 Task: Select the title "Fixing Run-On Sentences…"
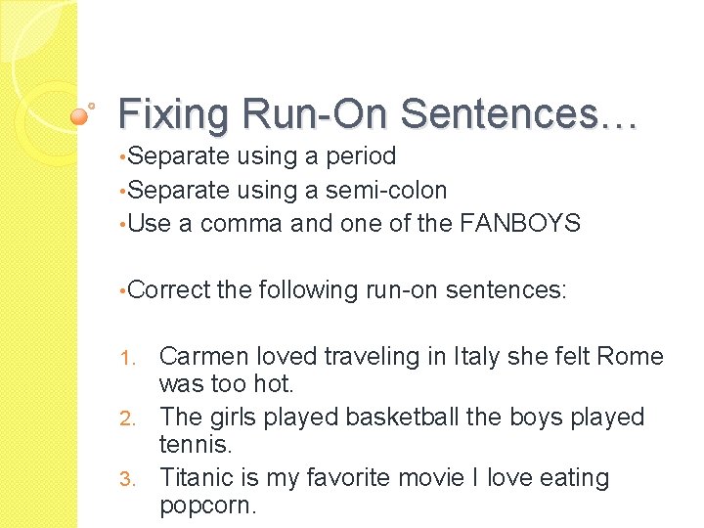(x=377, y=115)
